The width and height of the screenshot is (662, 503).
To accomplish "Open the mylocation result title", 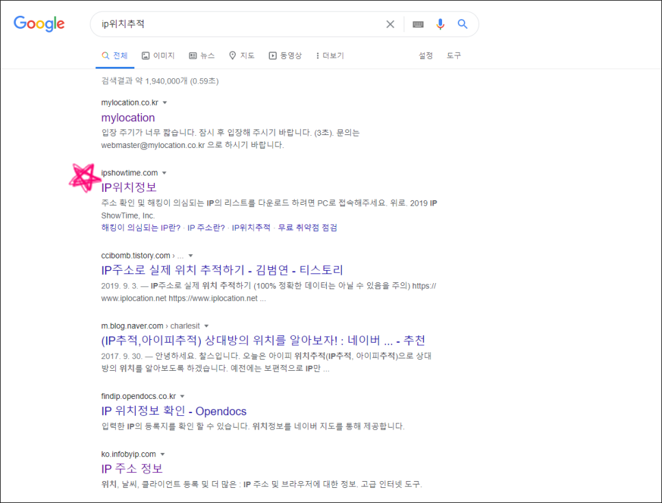I will pyautogui.click(x=128, y=118).
